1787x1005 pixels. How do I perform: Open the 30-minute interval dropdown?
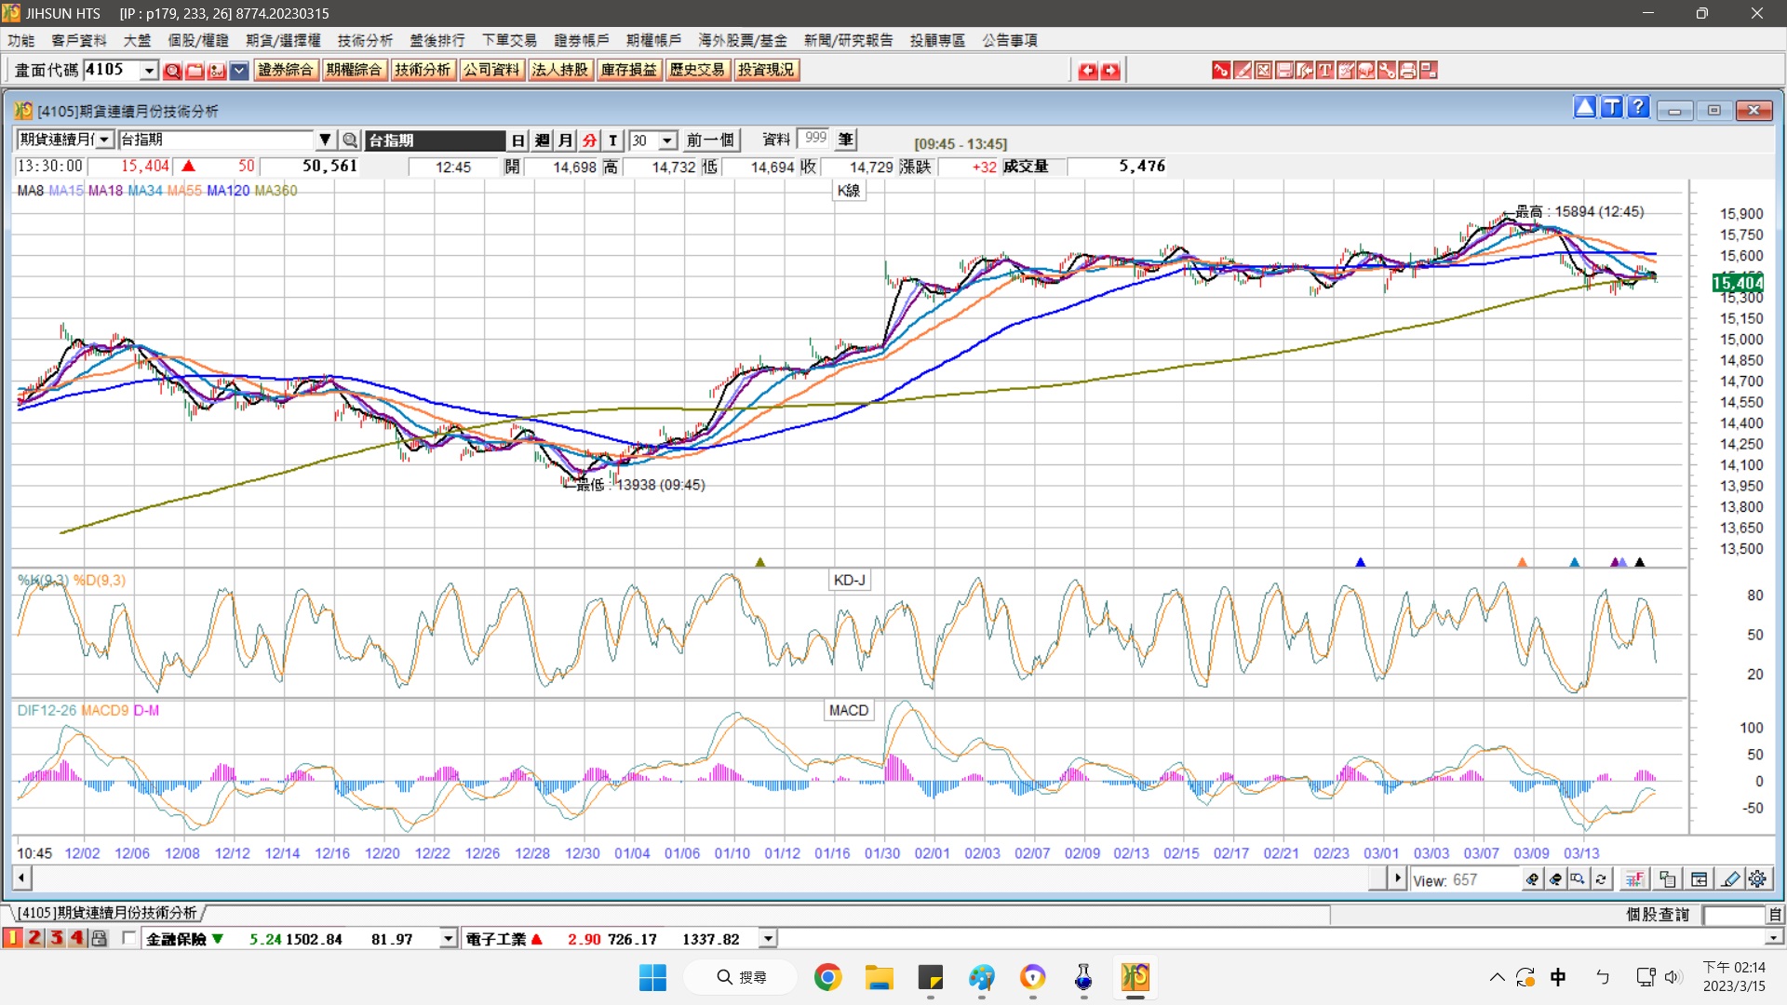[x=667, y=141]
